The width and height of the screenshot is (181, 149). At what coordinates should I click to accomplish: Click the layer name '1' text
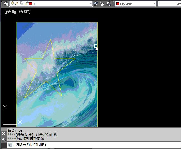pyautogui.click(x=34, y=4)
